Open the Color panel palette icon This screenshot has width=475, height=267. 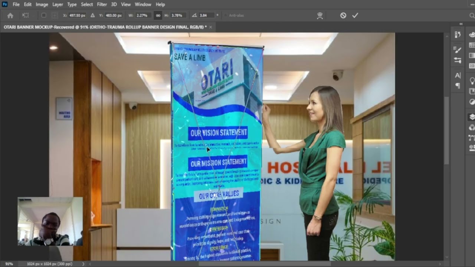point(472,34)
